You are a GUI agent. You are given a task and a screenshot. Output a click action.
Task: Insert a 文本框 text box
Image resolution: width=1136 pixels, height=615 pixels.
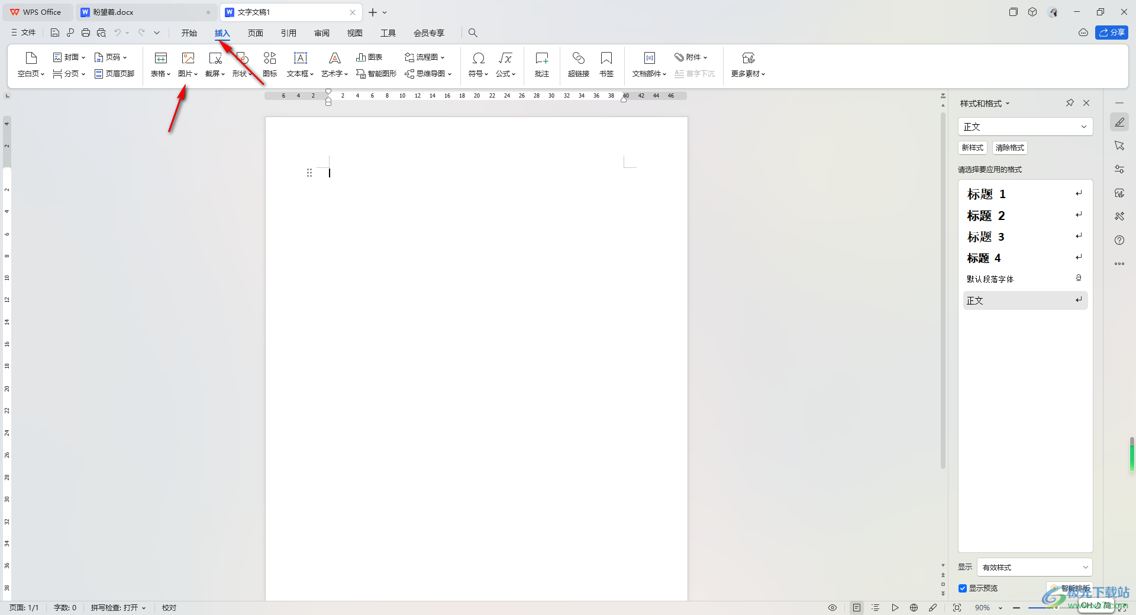(301, 64)
